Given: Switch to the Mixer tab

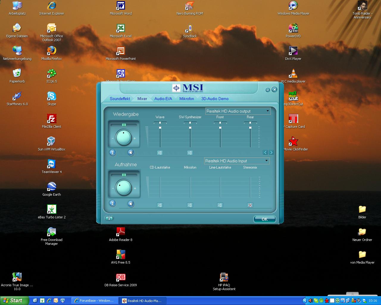Looking at the screenshot, I should [142, 99].
